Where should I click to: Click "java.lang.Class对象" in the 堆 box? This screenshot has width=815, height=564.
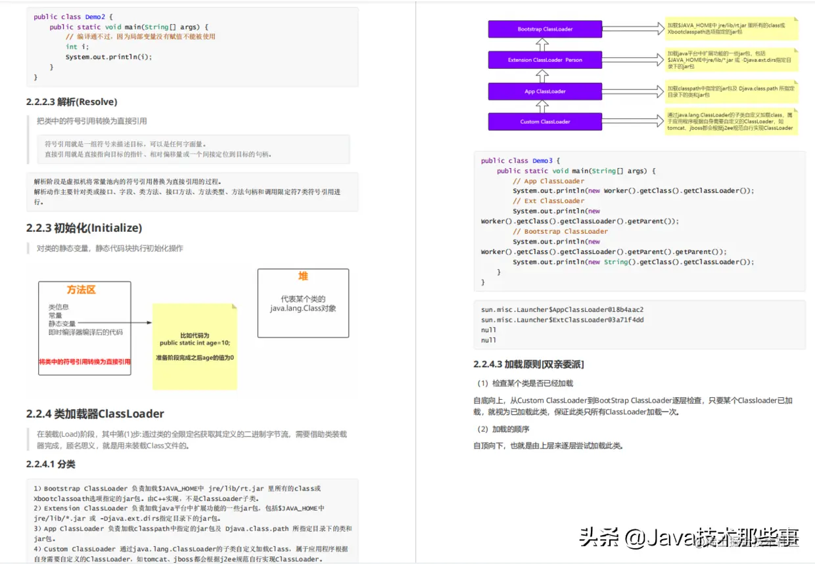coord(303,308)
